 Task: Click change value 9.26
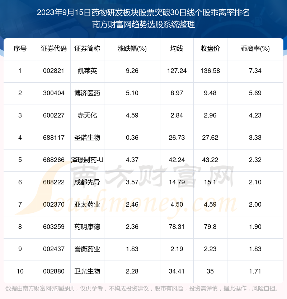(132, 71)
